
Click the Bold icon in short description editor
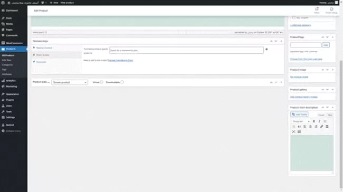click(x=313, y=121)
